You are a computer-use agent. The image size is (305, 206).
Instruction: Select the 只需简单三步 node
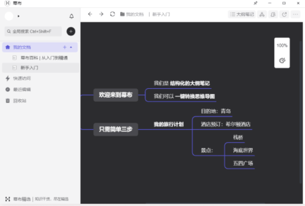(x=116, y=129)
